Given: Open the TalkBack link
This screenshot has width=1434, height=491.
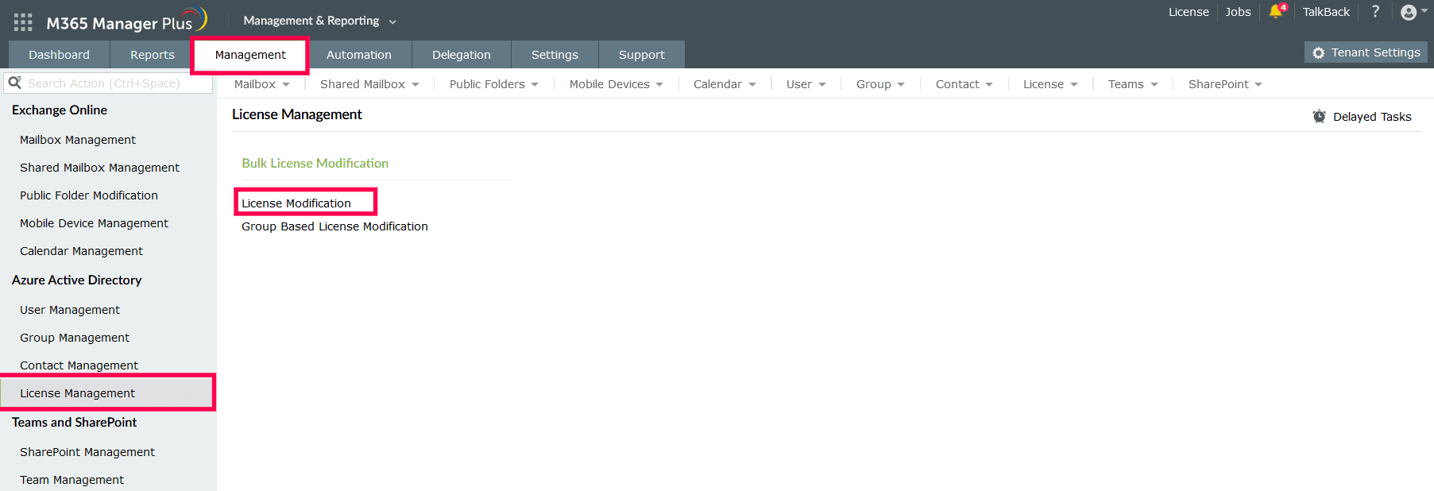Looking at the screenshot, I should click(x=1326, y=12).
